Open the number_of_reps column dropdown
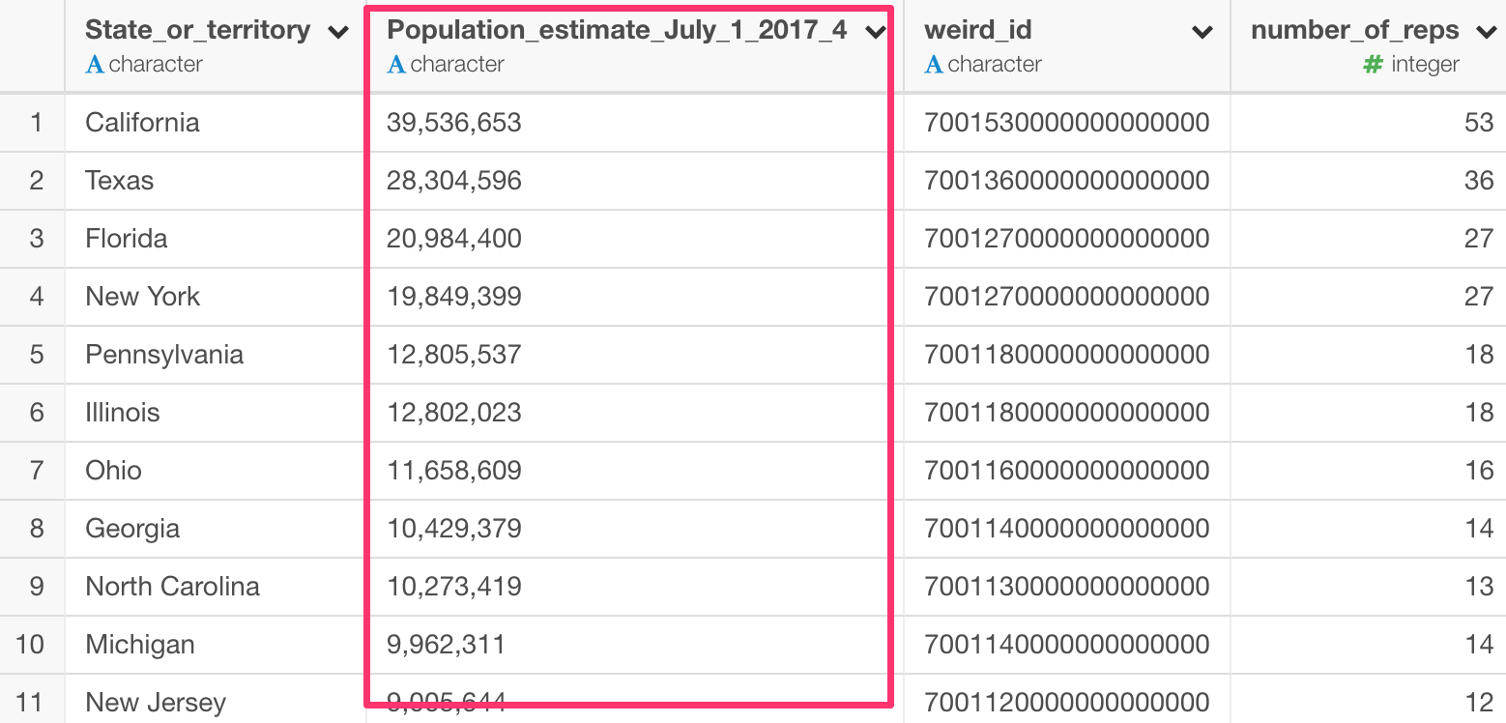The width and height of the screenshot is (1506, 723). point(1486,30)
